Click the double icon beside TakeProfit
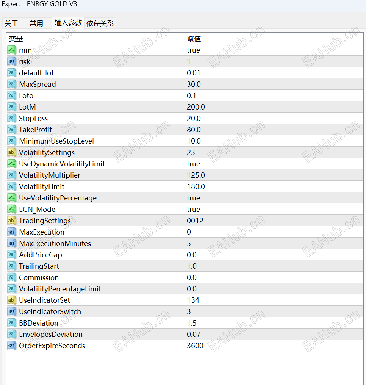366x385 pixels. [11, 130]
